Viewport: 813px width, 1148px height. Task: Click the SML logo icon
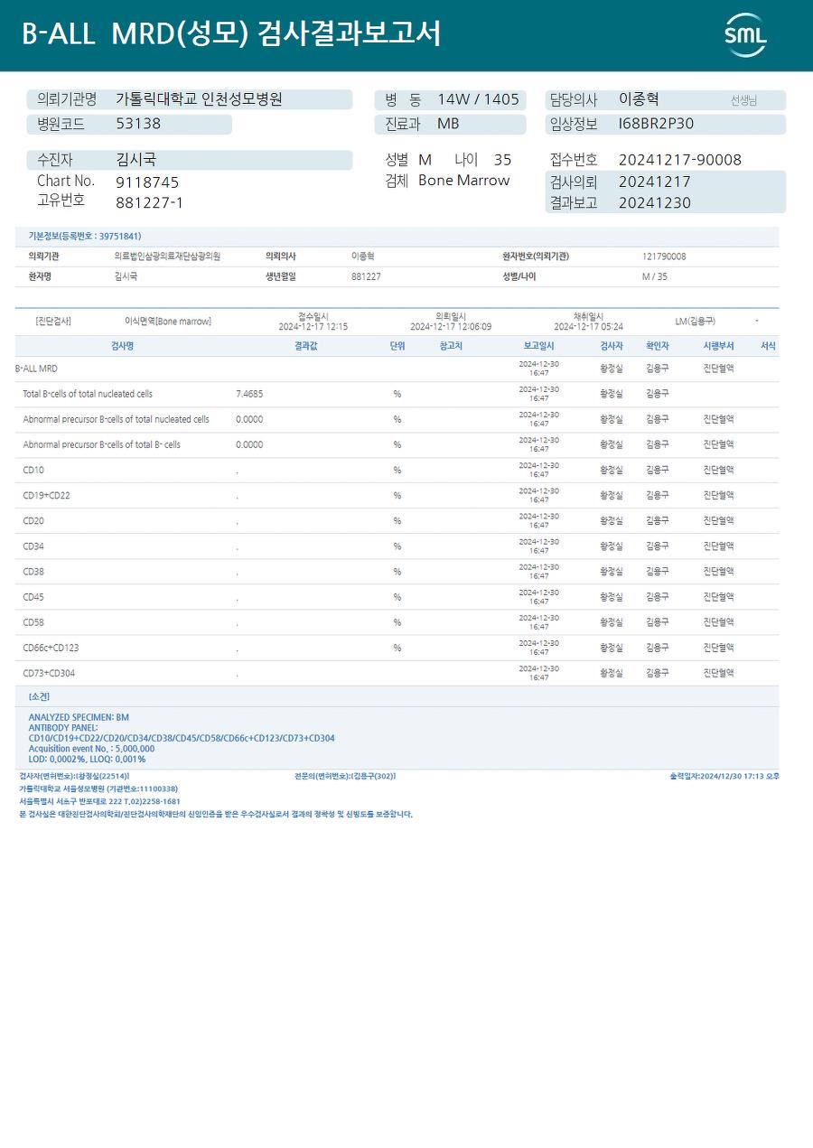(x=745, y=35)
